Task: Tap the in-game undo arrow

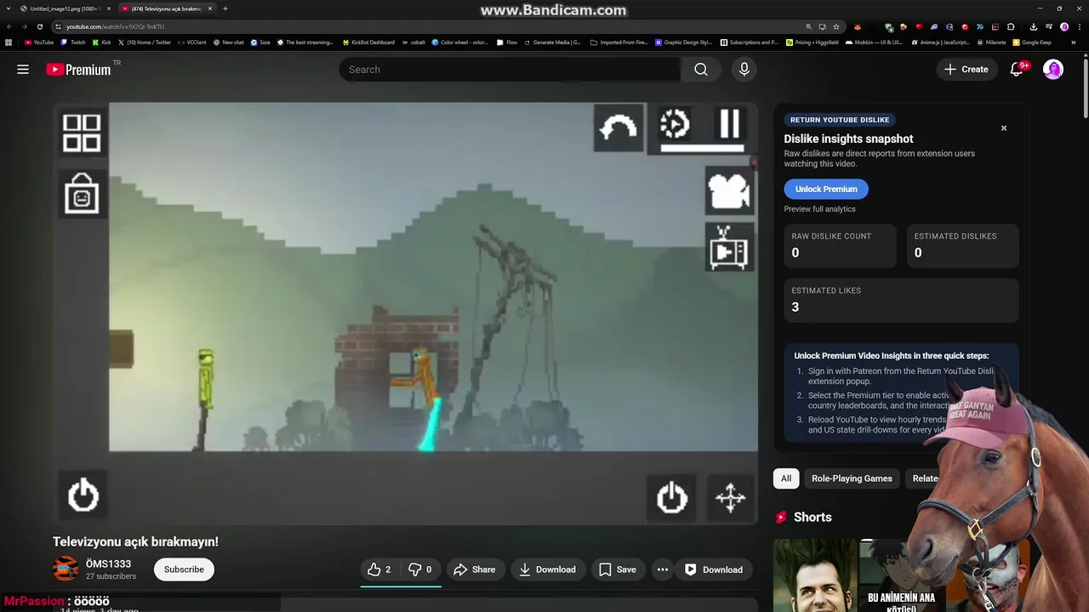Action: click(619, 127)
